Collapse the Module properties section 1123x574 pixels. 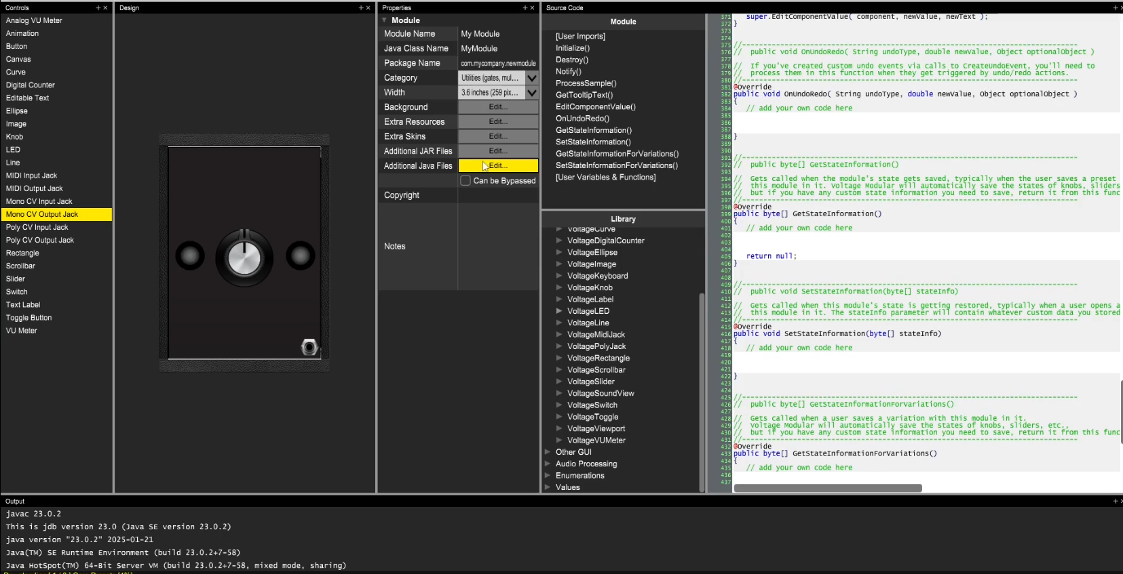coord(385,20)
